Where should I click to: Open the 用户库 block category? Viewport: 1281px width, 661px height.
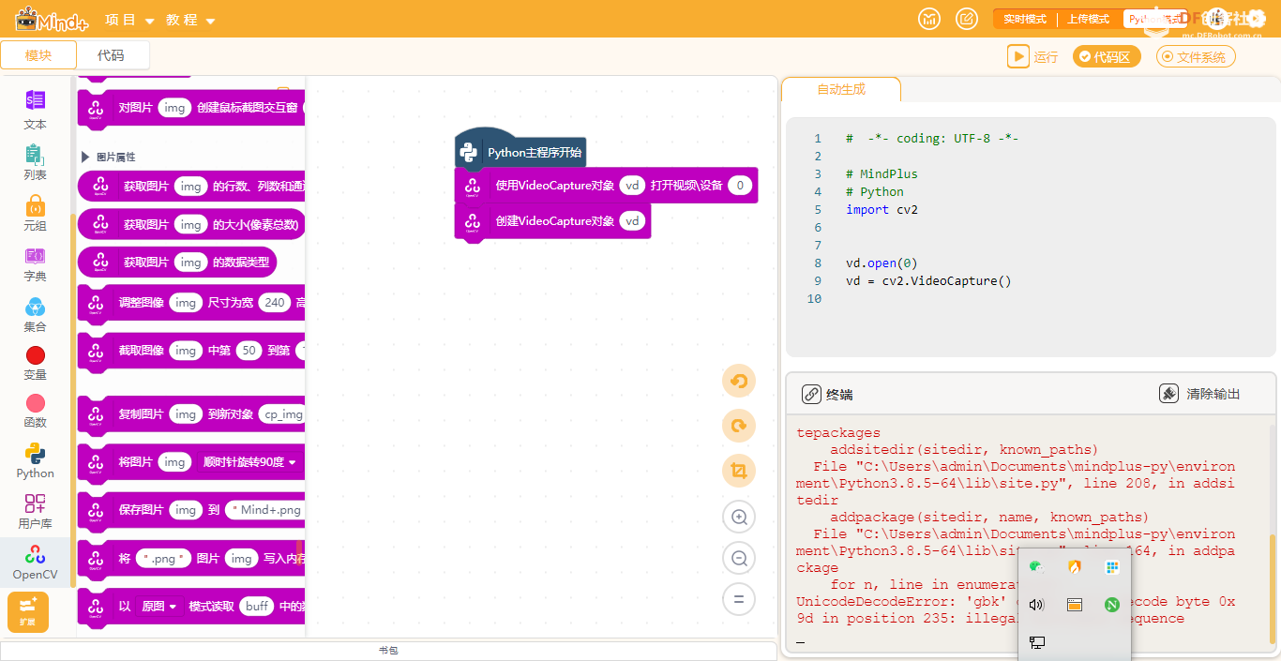tap(35, 511)
